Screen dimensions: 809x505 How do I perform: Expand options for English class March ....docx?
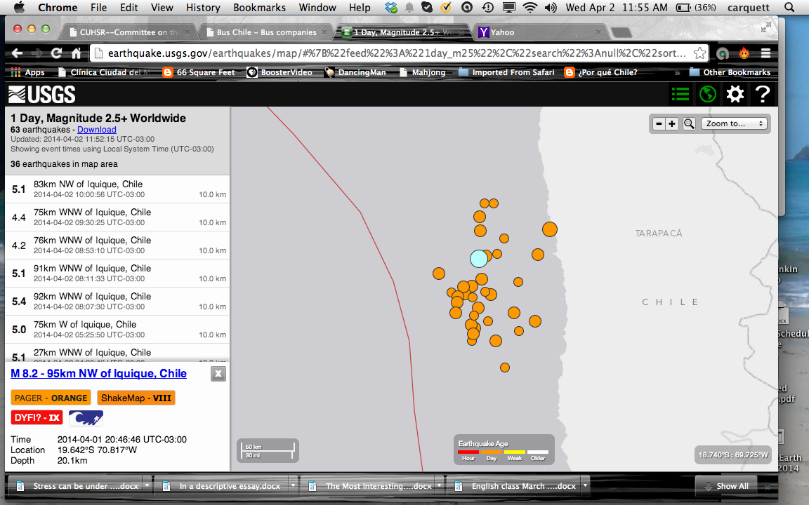click(x=585, y=485)
